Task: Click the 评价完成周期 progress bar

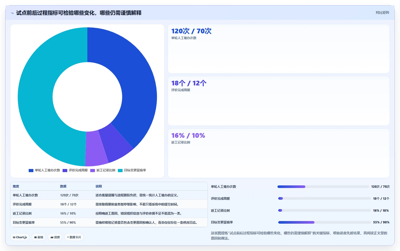Action: 324,198
